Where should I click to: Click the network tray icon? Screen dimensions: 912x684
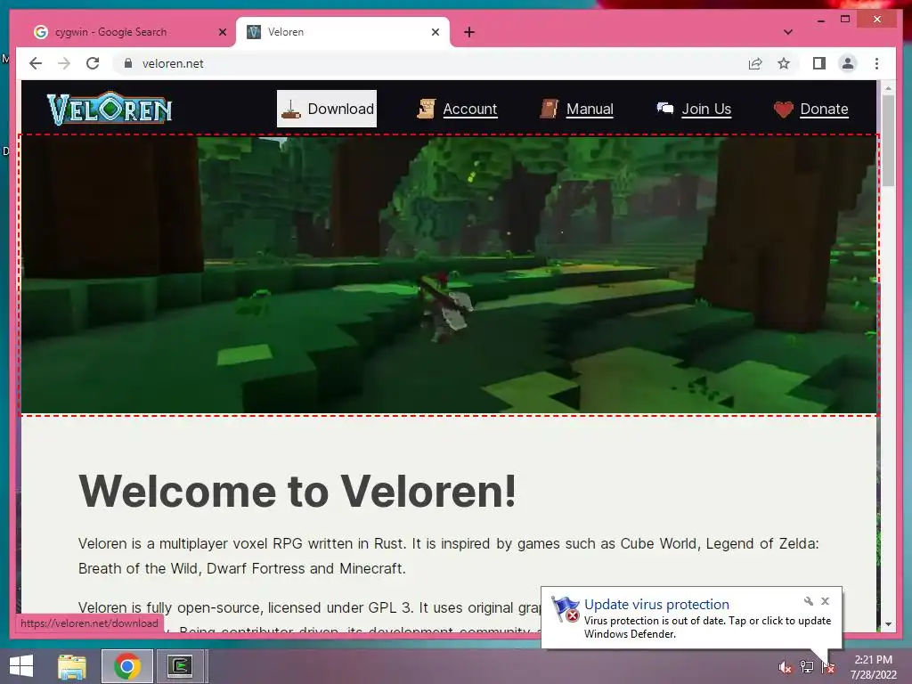[807, 667]
